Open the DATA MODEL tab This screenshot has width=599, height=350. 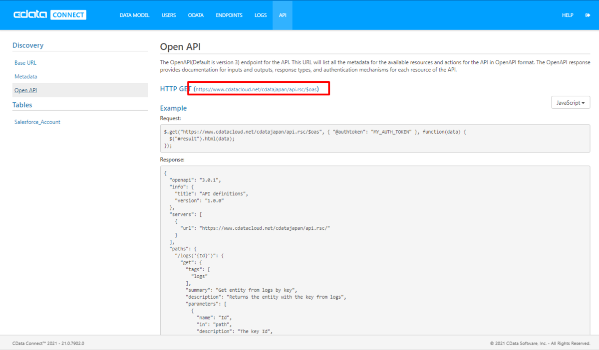click(134, 15)
